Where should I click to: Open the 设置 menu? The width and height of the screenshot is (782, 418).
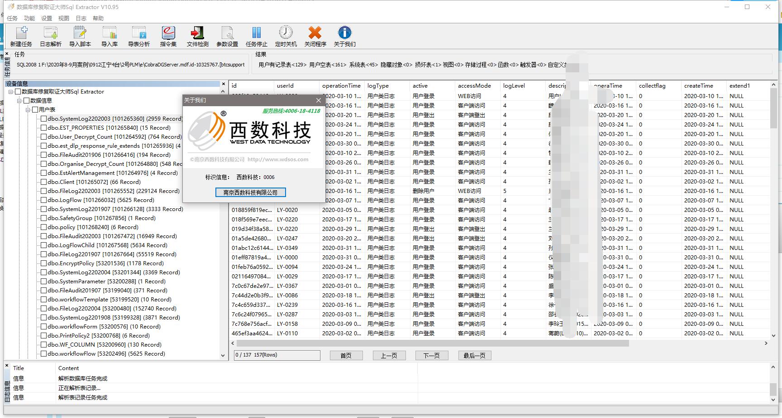47,18
